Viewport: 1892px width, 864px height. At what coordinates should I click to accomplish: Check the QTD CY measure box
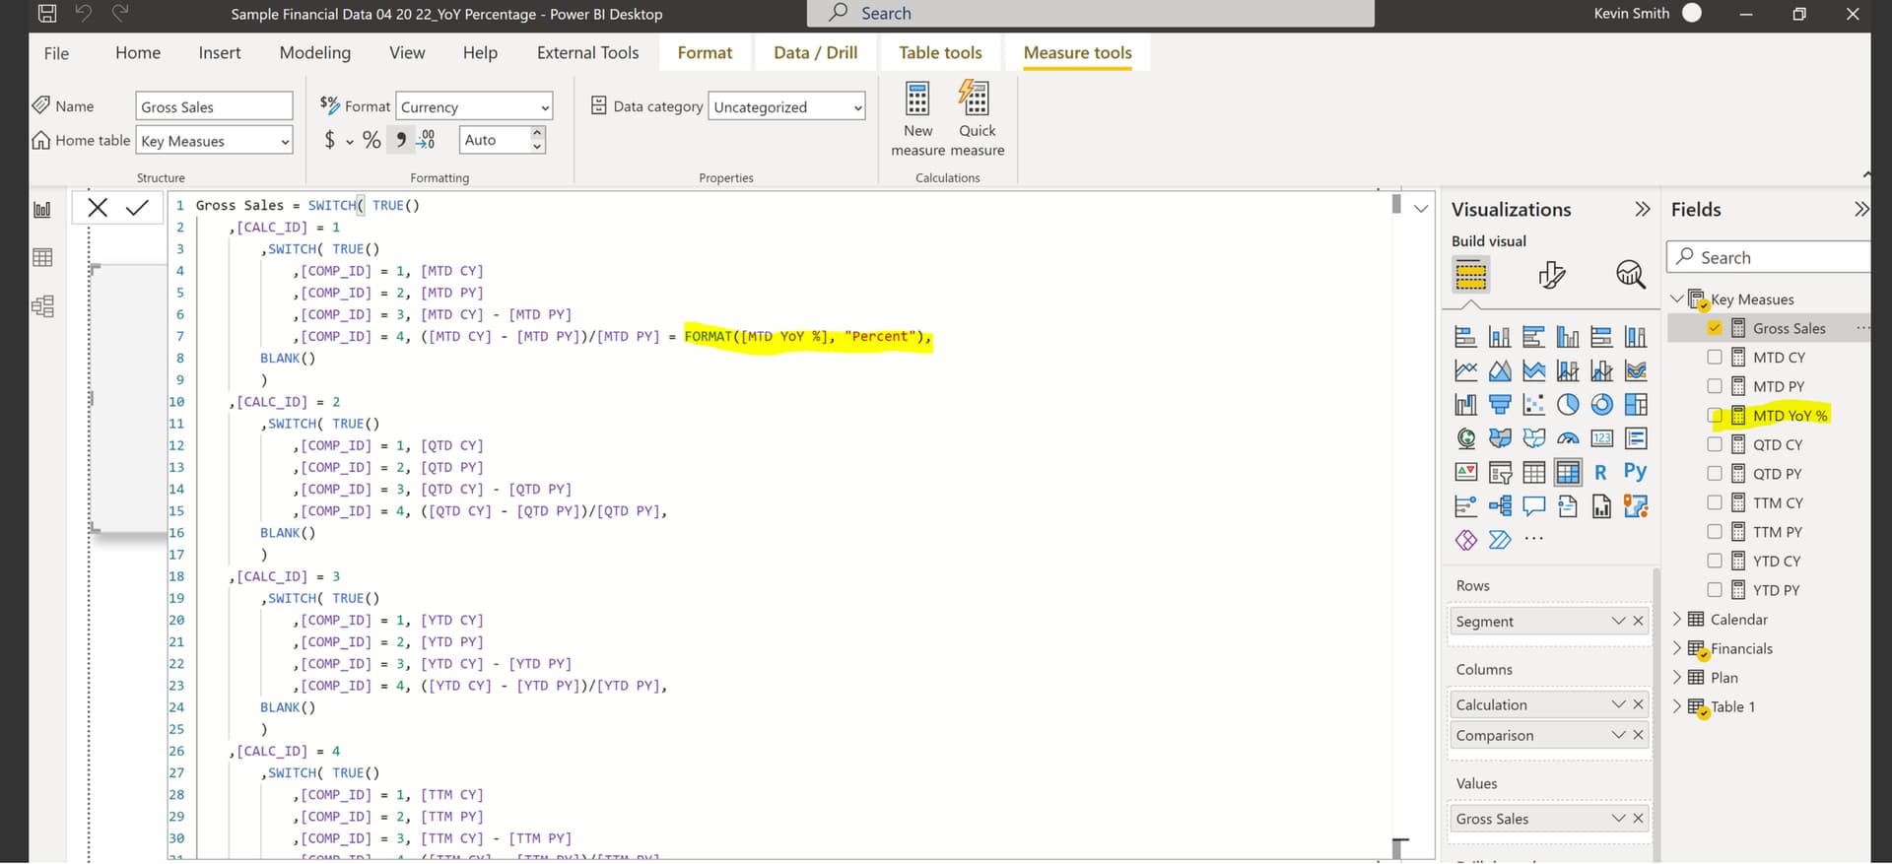1715,444
